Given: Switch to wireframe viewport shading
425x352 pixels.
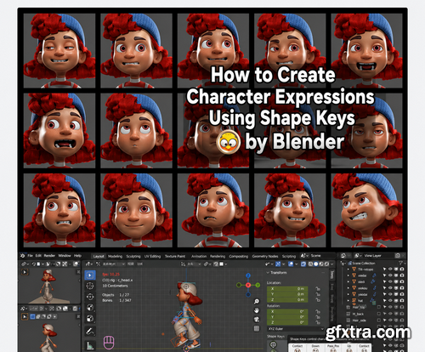Looking at the screenshot, I should click(311, 264).
